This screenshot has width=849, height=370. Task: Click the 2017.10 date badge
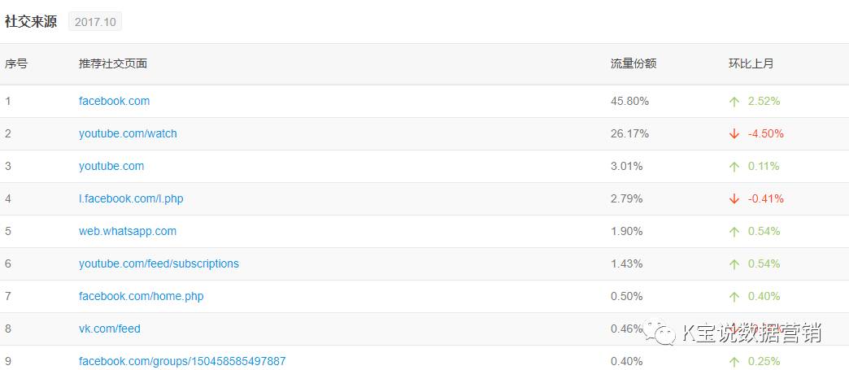[95, 22]
